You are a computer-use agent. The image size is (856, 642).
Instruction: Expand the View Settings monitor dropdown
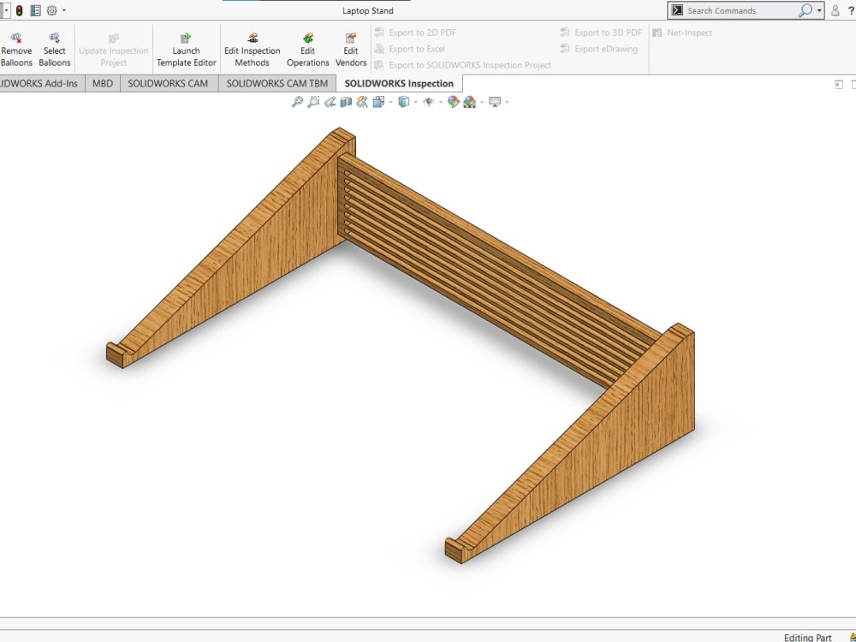tap(505, 101)
